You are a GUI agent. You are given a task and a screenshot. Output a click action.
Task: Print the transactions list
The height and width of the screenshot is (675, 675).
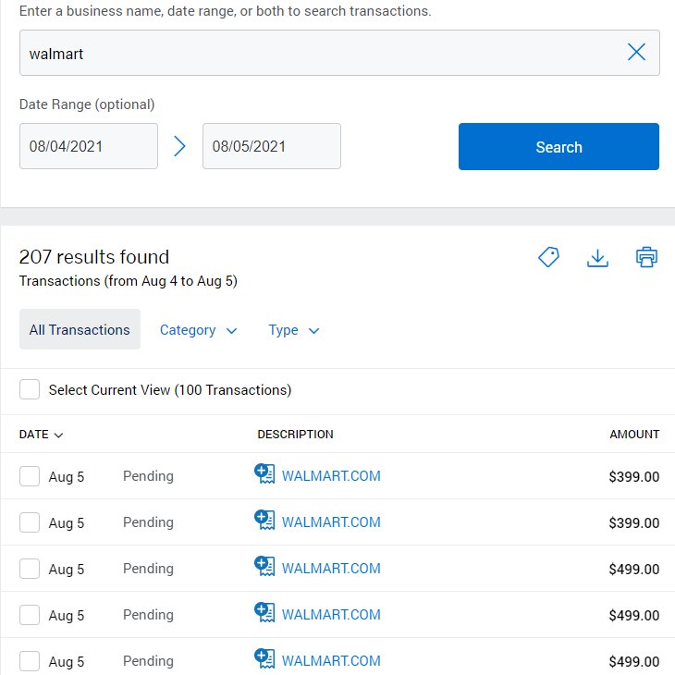646,257
